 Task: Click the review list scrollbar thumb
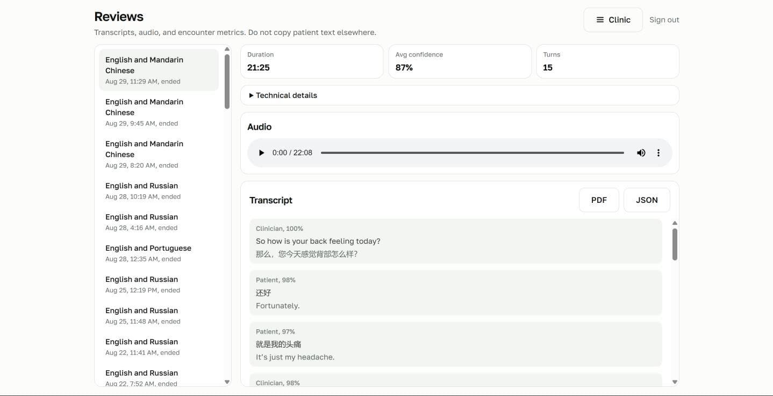pos(227,82)
